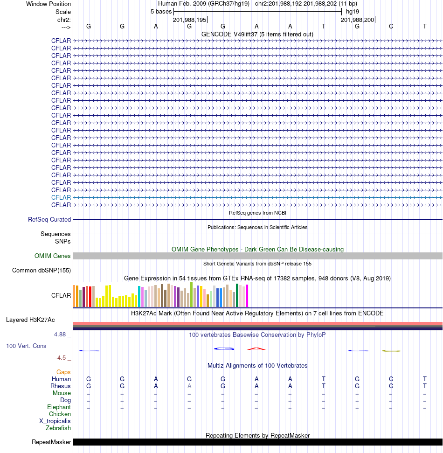Open 100 vertebrates Basewise Conservation PhyloP title
443x453 pixels.
tap(257, 335)
